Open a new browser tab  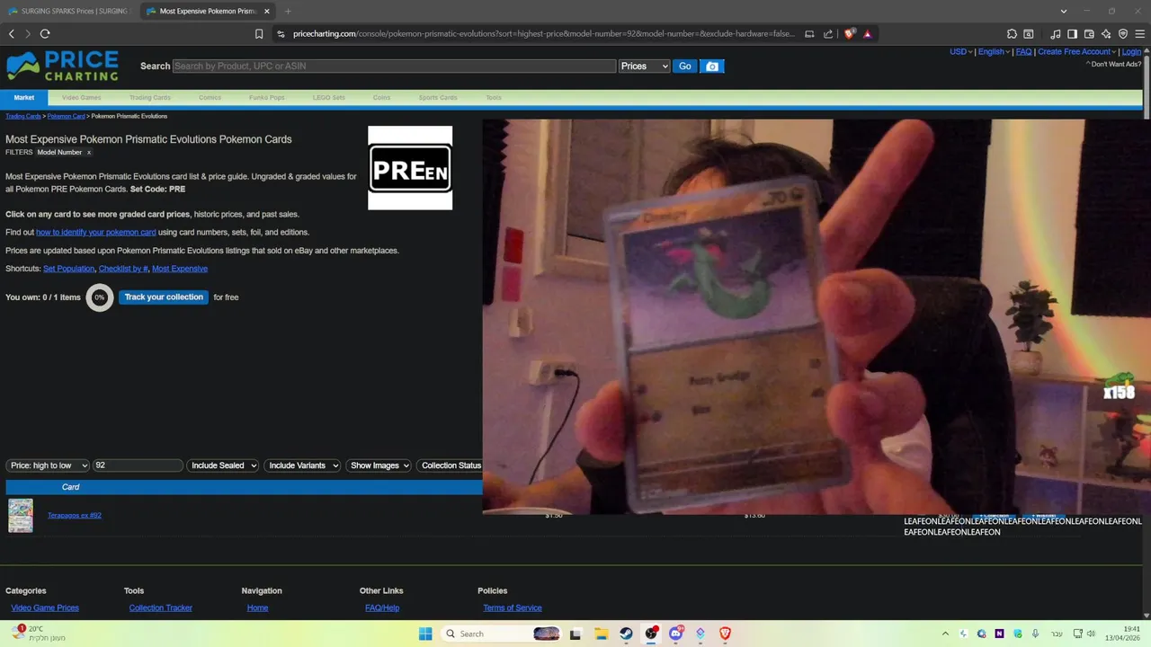click(x=288, y=11)
